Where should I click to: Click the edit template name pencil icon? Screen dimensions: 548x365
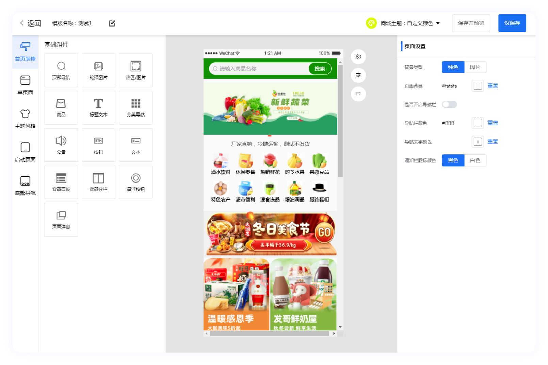coord(112,23)
